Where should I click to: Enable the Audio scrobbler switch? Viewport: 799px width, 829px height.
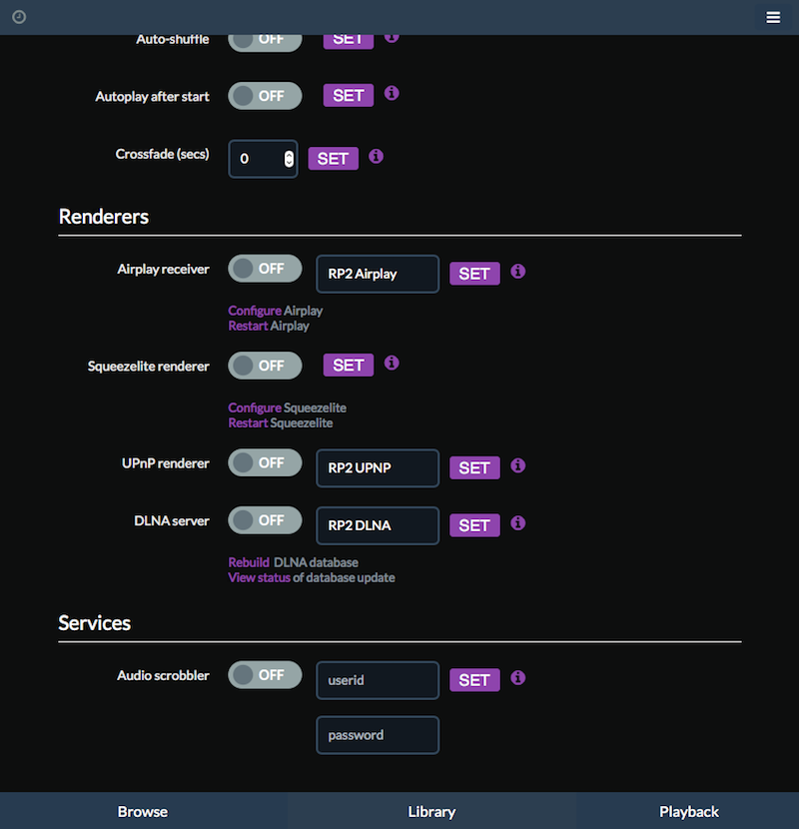(x=265, y=675)
